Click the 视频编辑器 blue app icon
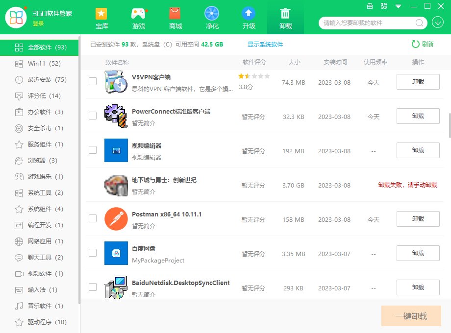 [x=116, y=150]
